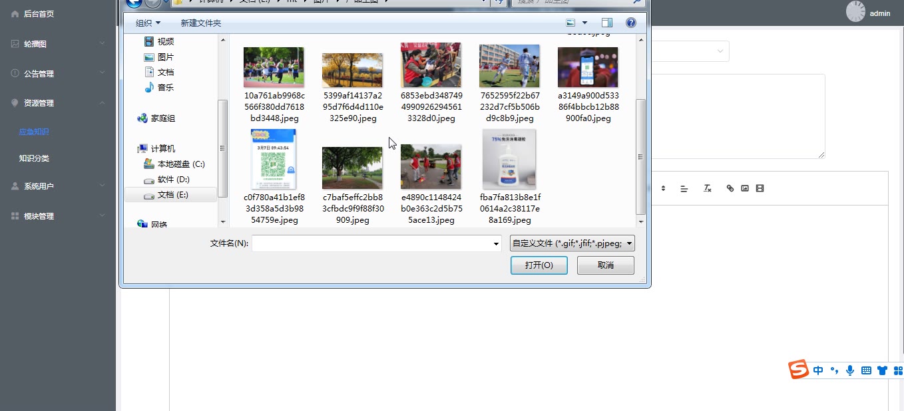Click insert video icon in editor
The height and width of the screenshot is (411, 904).
760,188
